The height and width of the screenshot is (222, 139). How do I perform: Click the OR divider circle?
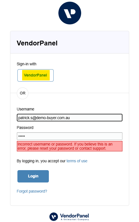click(x=22, y=93)
